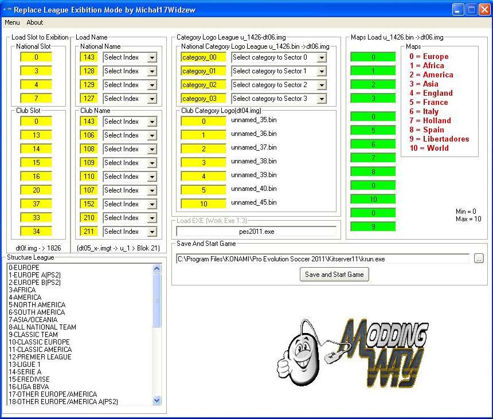
Task: Click the Save and Start Game button
Action: (x=334, y=274)
